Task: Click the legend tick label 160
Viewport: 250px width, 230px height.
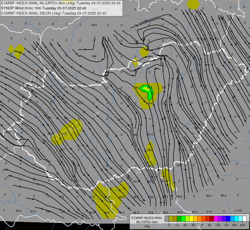Action: pos(226,225)
